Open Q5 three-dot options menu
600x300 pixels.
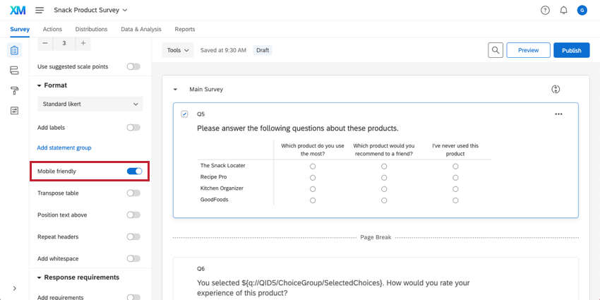[x=558, y=114]
